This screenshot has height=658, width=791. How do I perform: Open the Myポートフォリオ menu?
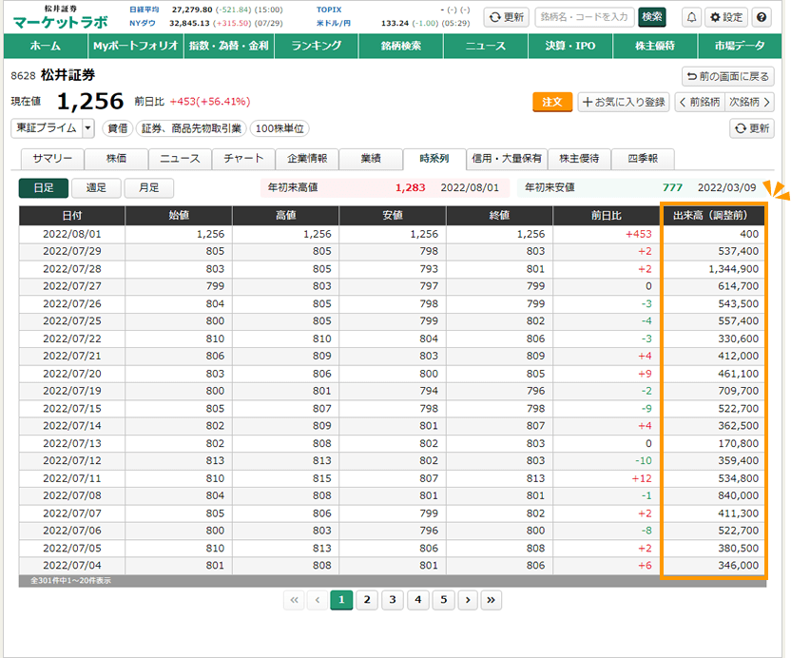coord(136,46)
